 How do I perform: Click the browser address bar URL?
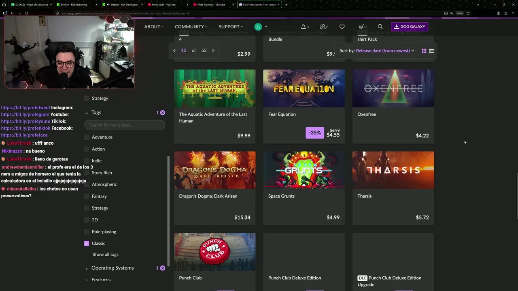pos(125,13)
